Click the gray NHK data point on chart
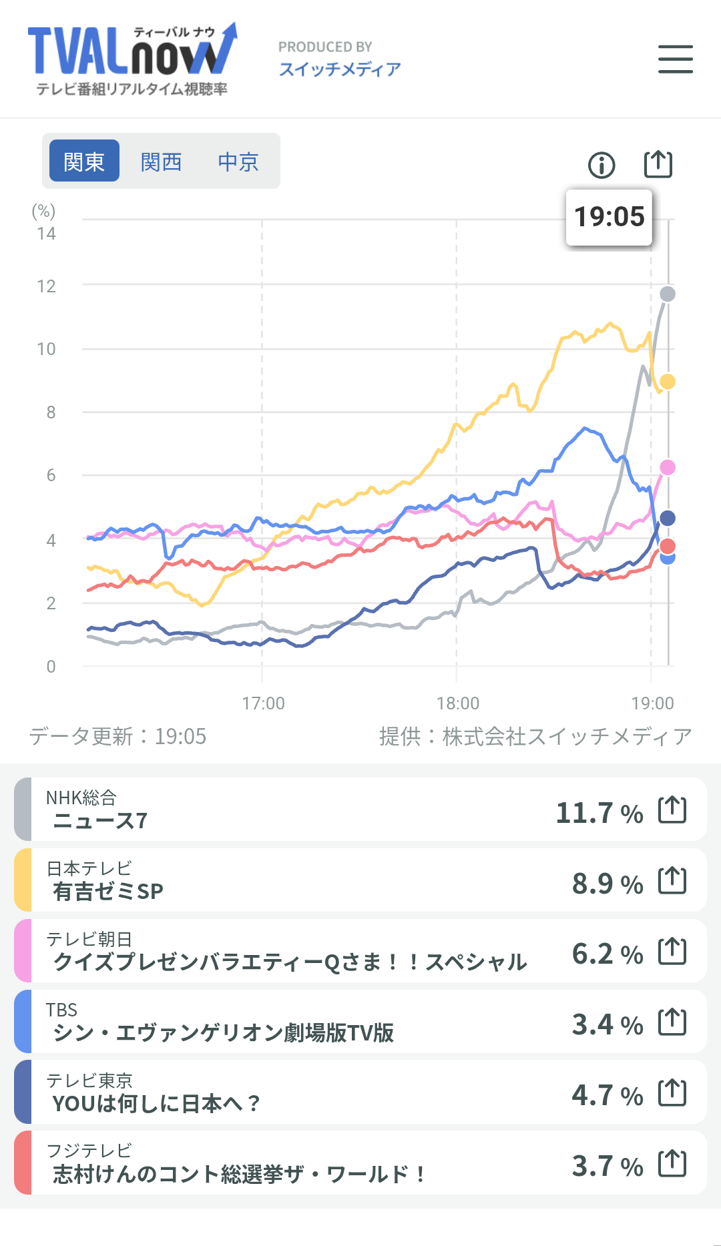721x1246 pixels. pyautogui.click(x=668, y=294)
